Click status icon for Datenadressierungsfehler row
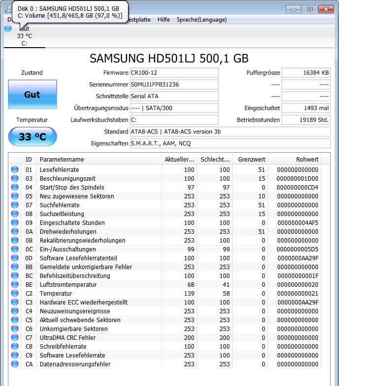The width and height of the screenshot is (378, 386). [15, 364]
